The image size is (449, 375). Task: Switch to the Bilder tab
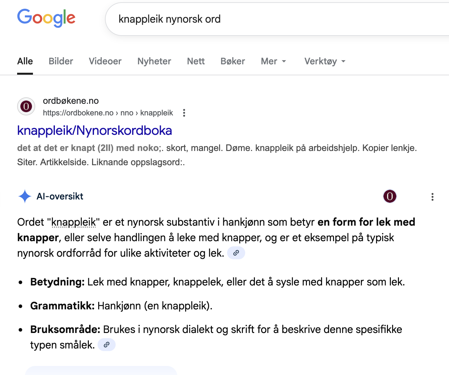coord(61,61)
